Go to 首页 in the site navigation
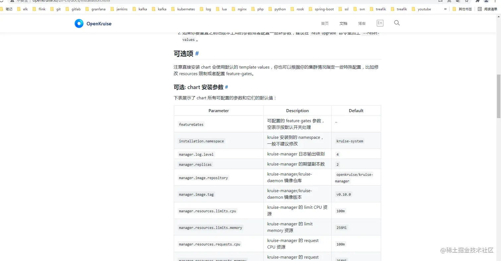Image resolution: width=501 pixels, height=261 pixels. [x=325, y=23]
